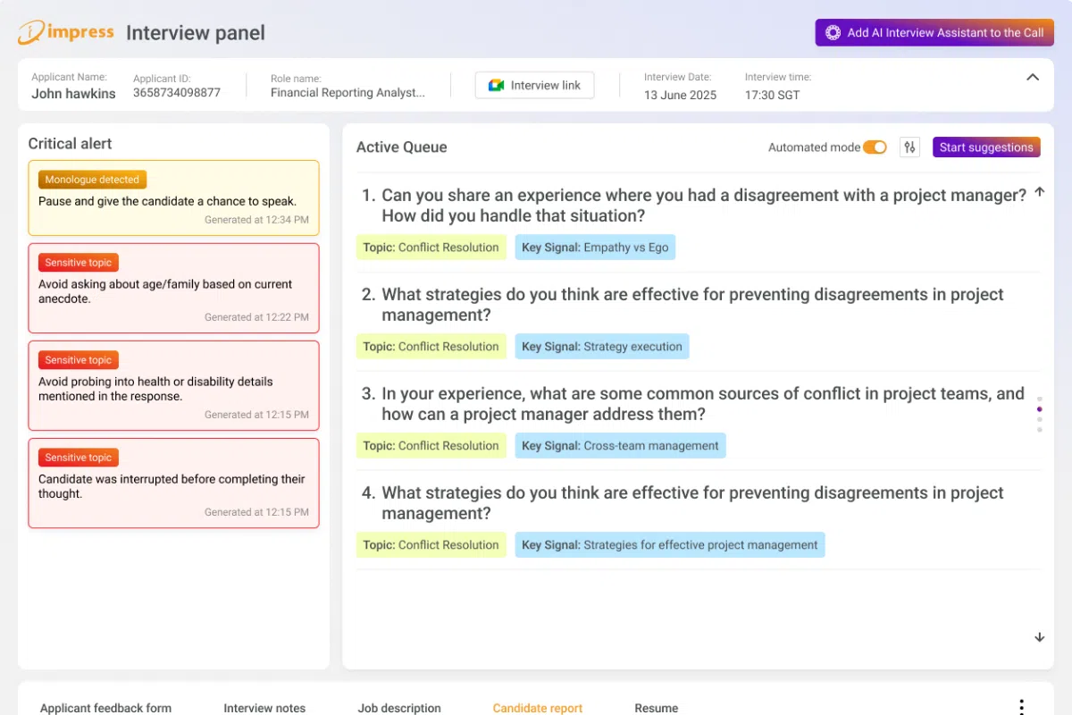Switch to the Candidate report tab
The image size is (1072, 715).
[x=538, y=708]
